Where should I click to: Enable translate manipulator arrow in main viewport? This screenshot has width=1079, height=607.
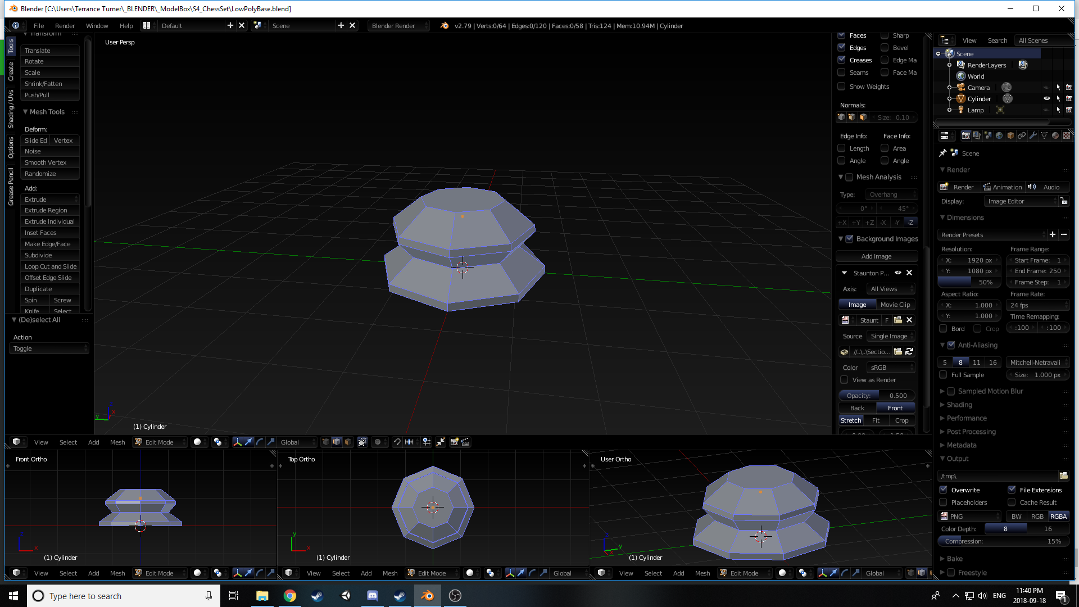click(x=248, y=442)
